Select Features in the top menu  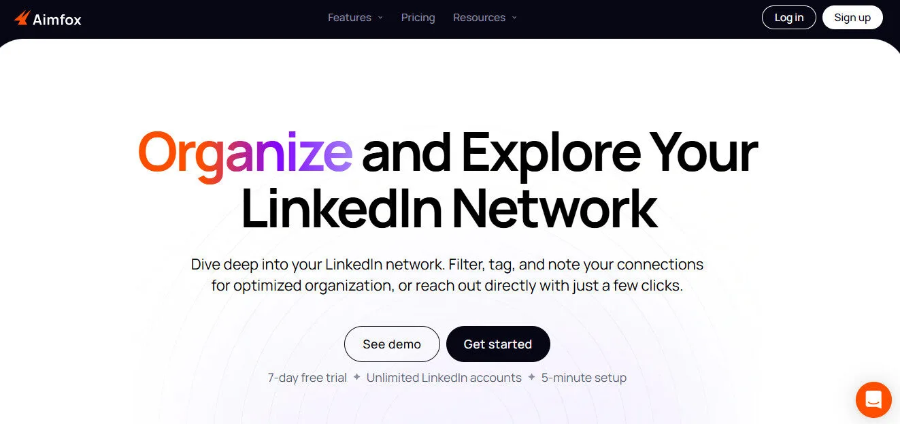point(349,18)
